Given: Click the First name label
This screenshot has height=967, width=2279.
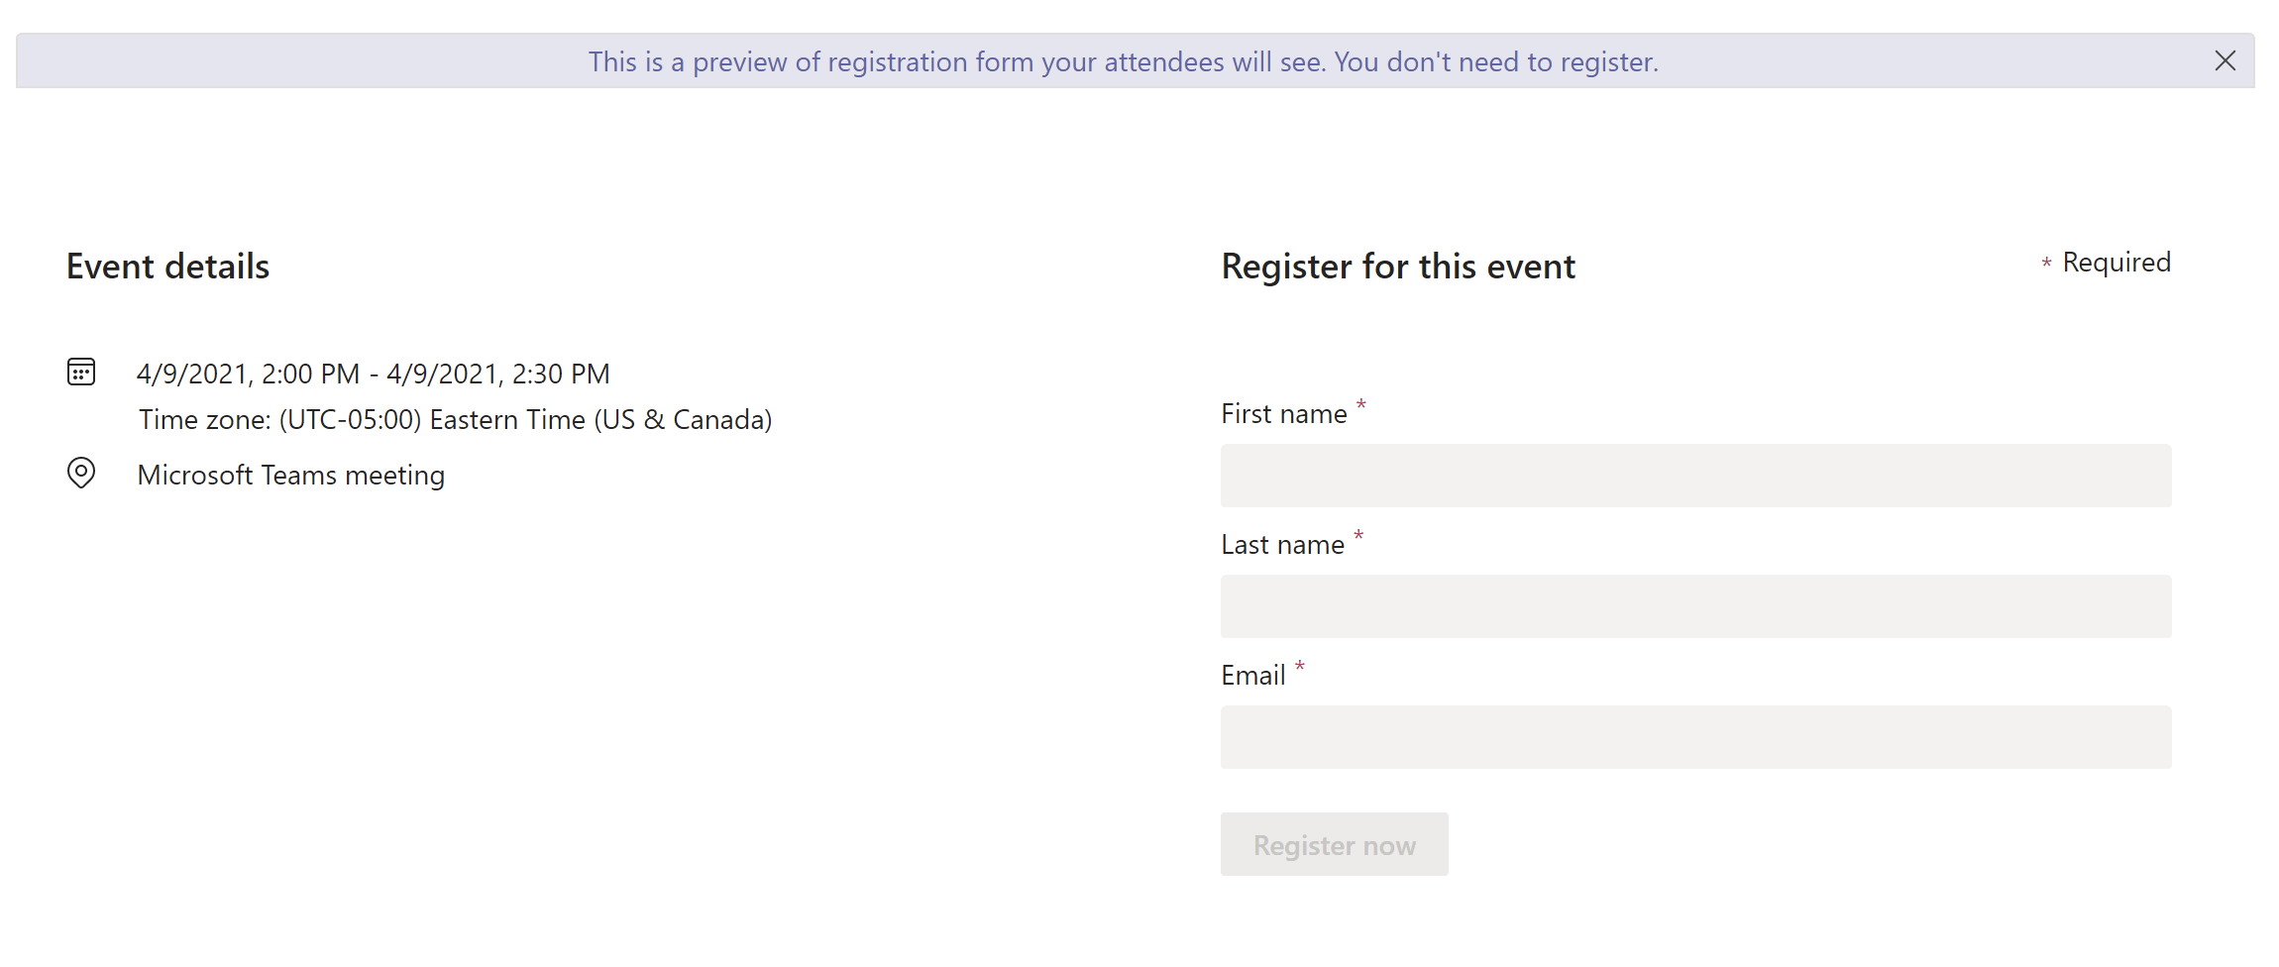Looking at the screenshot, I should [1283, 414].
